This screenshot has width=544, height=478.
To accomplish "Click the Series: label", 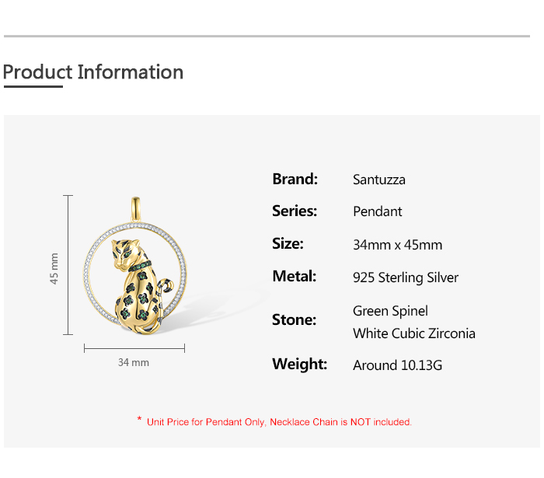I will (295, 211).
